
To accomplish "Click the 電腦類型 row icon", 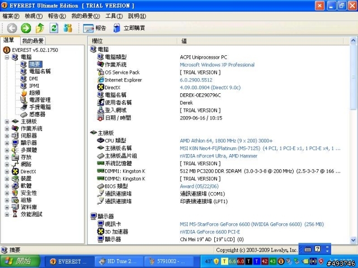I will 100,57.
